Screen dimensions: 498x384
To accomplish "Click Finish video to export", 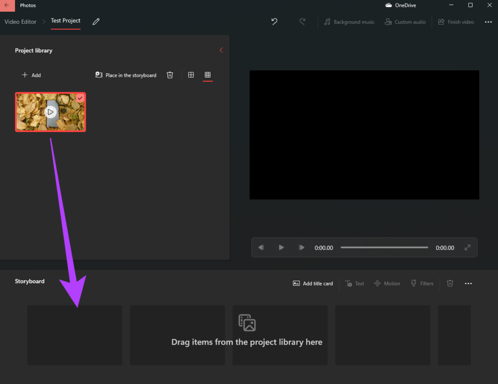I will pos(456,22).
